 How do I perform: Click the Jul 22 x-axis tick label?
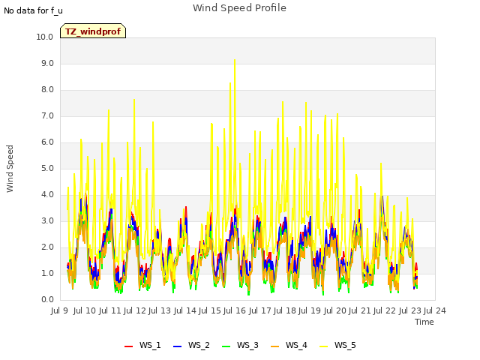[x=385, y=310]
